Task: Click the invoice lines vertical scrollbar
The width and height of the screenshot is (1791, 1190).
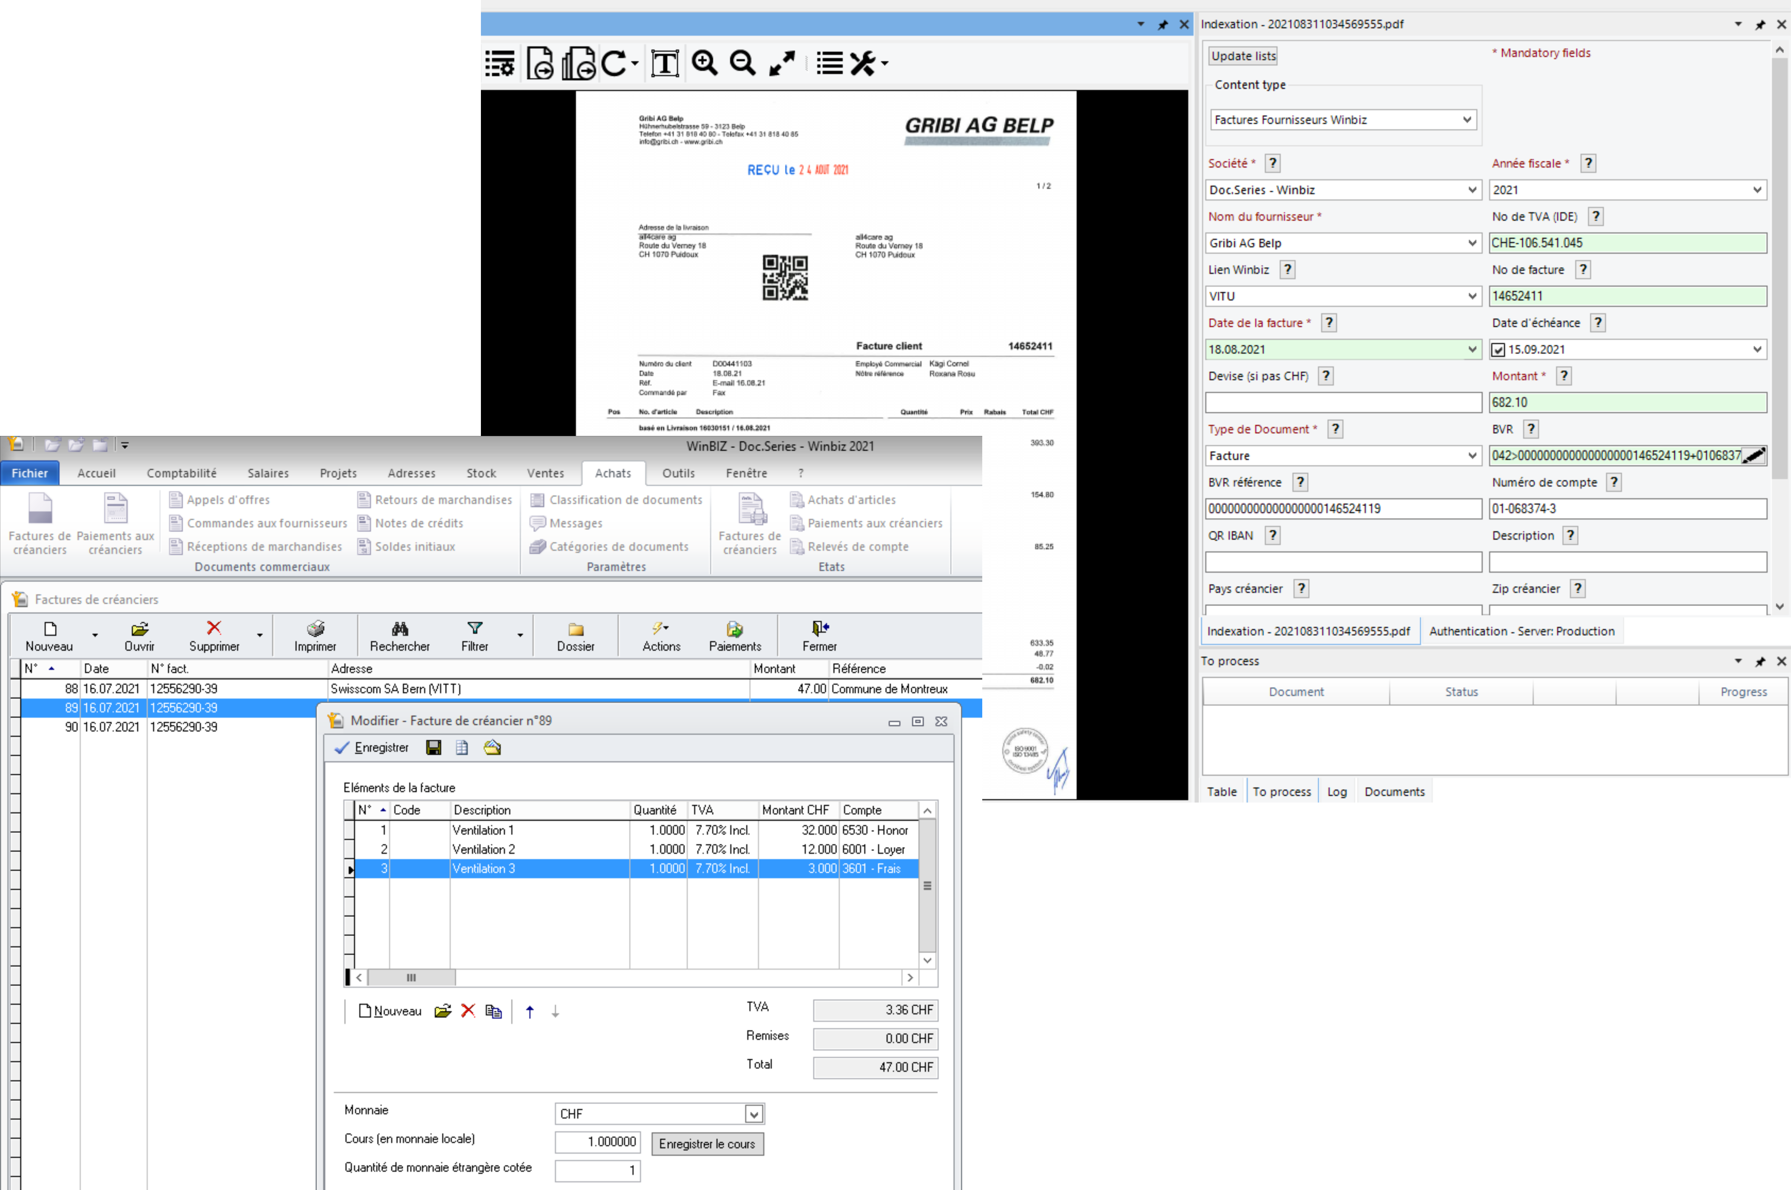Action: coord(927,885)
